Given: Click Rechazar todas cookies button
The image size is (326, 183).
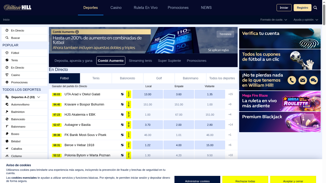Looking at the screenshot, I should [245, 179].
